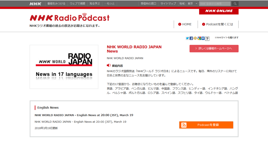Click the NHK Radio Podcast logo

(x=70, y=17)
